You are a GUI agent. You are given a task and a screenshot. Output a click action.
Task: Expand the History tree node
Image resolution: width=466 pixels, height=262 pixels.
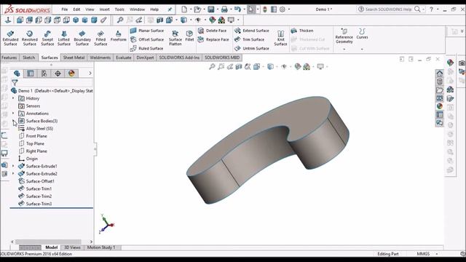(13, 98)
